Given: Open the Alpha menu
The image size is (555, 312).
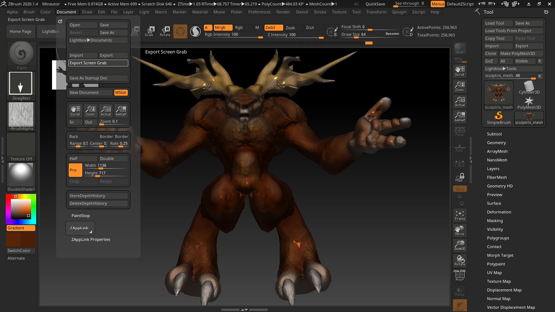Looking at the screenshot, I should (12, 12).
